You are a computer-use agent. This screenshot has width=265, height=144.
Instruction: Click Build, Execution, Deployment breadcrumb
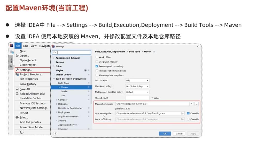pyautogui.click(x=110, y=52)
